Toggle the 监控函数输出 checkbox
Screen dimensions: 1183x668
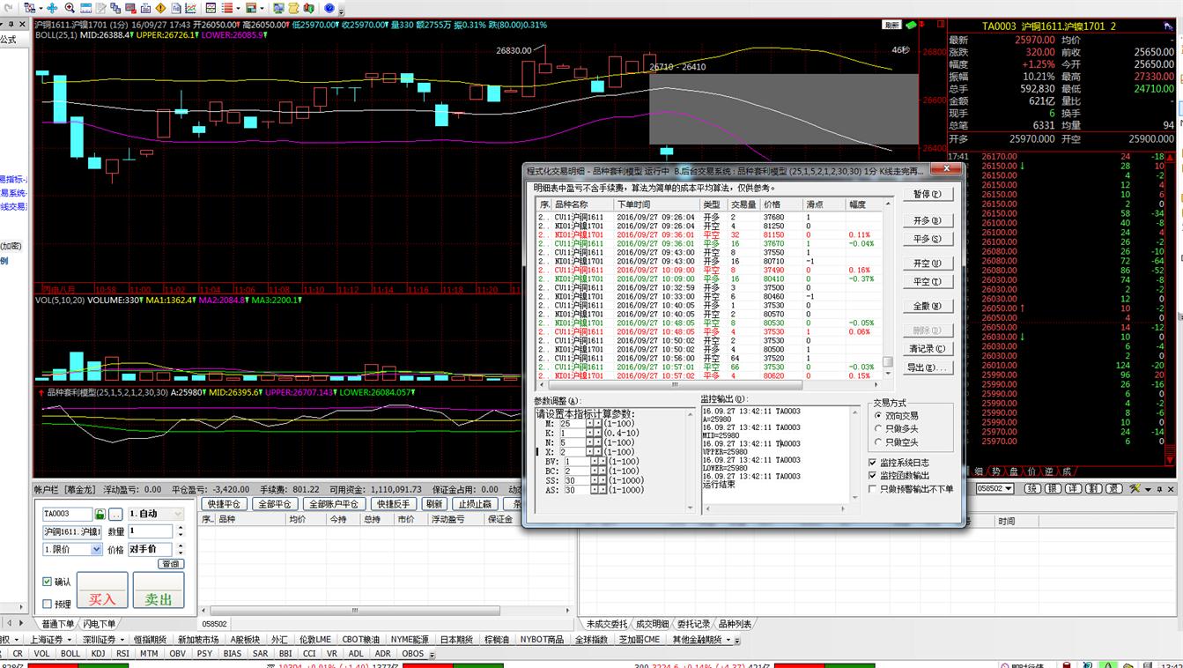873,475
